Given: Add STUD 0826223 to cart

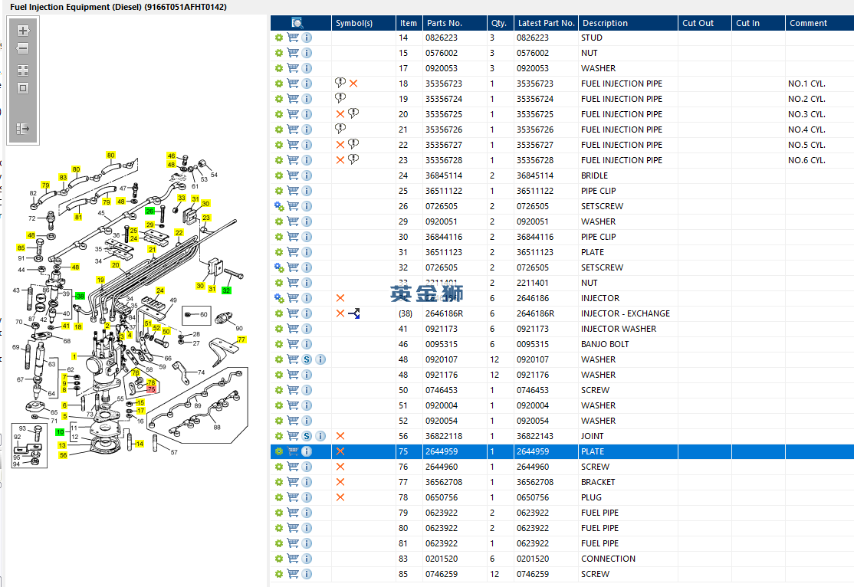Looking at the screenshot, I should (x=293, y=38).
